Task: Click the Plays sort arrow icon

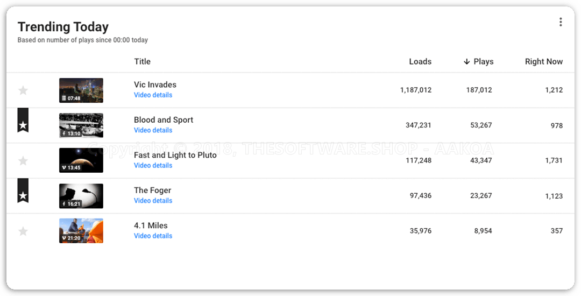Action: [x=466, y=62]
